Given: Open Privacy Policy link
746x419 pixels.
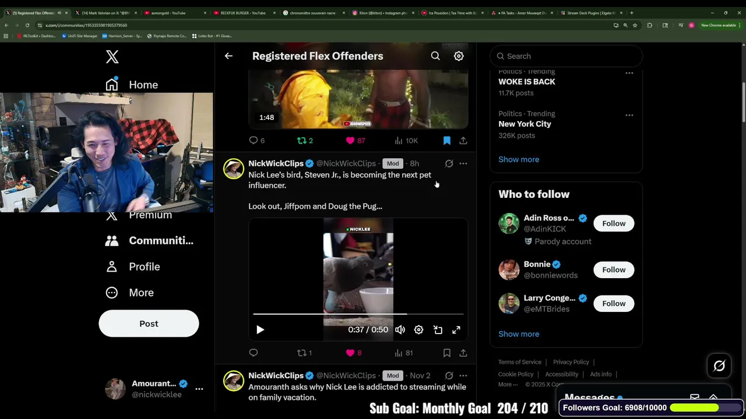Looking at the screenshot, I should [x=571, y=362].
